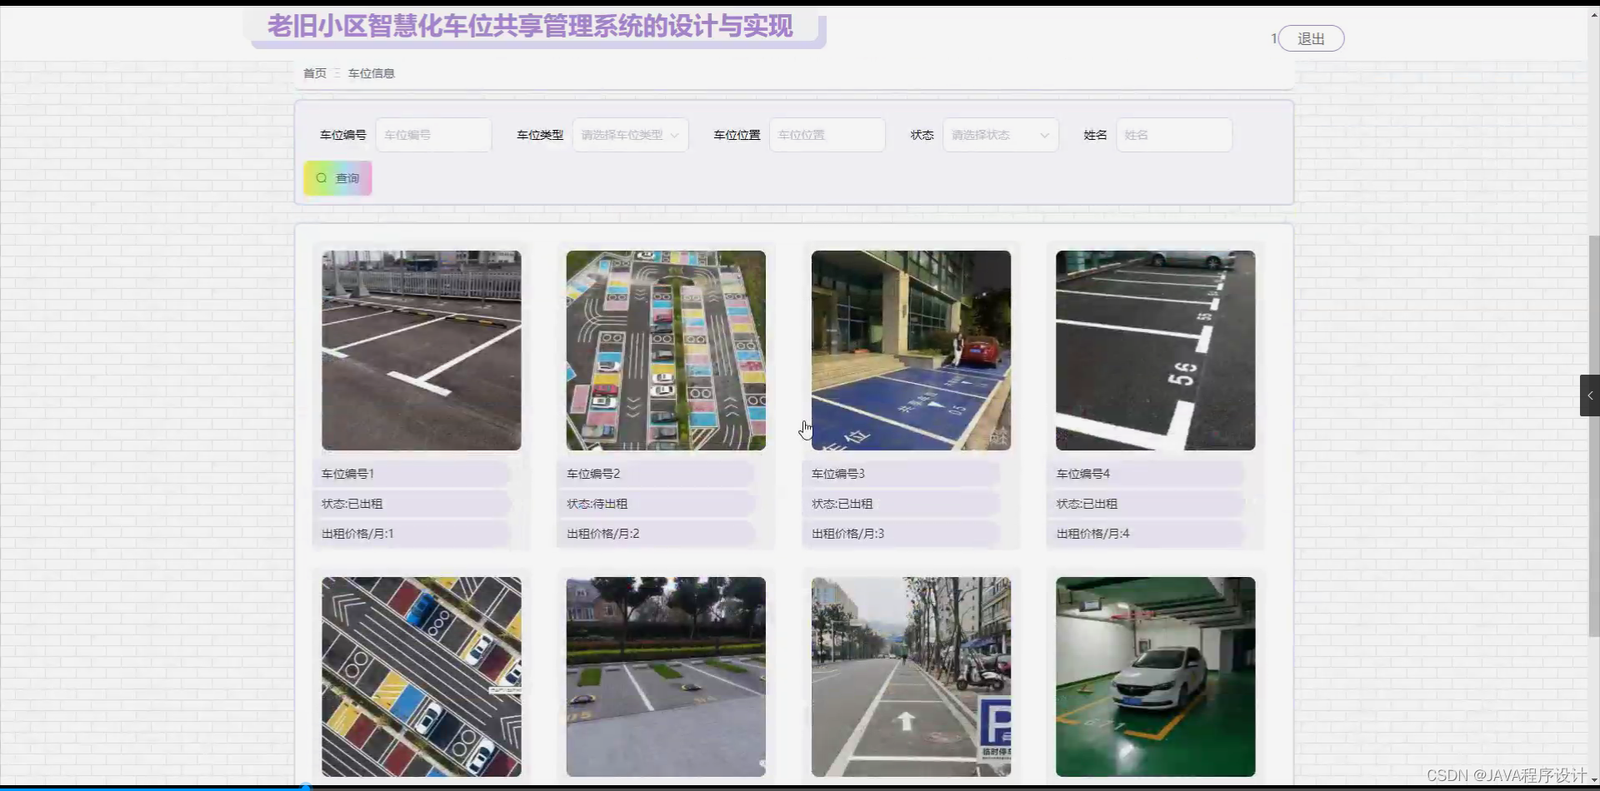Viewport: 1600px width, 791px height.
Task: Expand the side panel arrow tab
Action: tap(1590, 395)
